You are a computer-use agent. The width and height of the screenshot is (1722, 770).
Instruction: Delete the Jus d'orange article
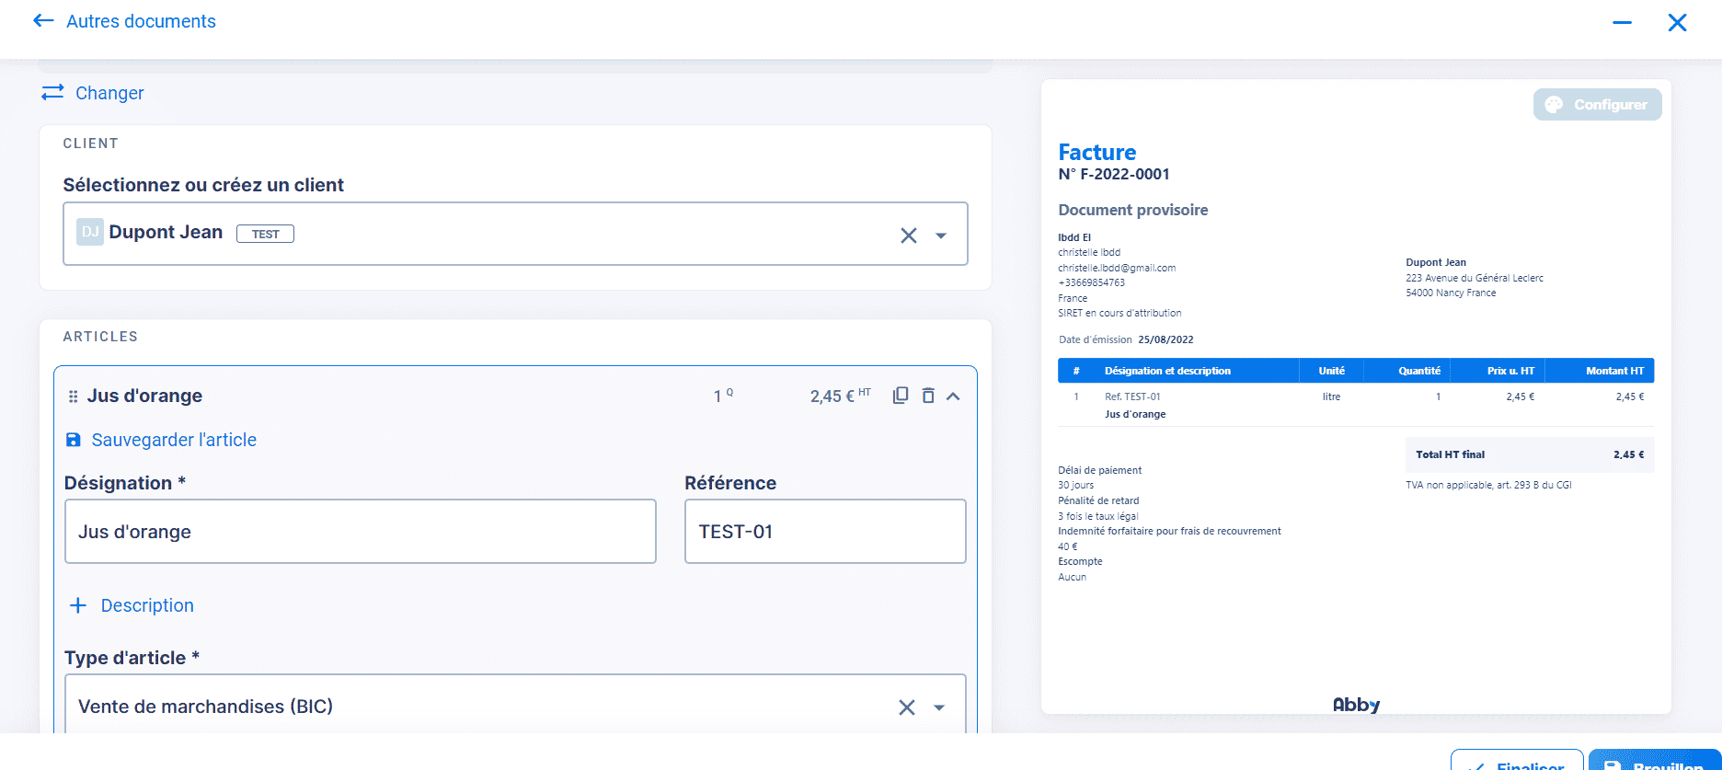click(x=928, y=396)
